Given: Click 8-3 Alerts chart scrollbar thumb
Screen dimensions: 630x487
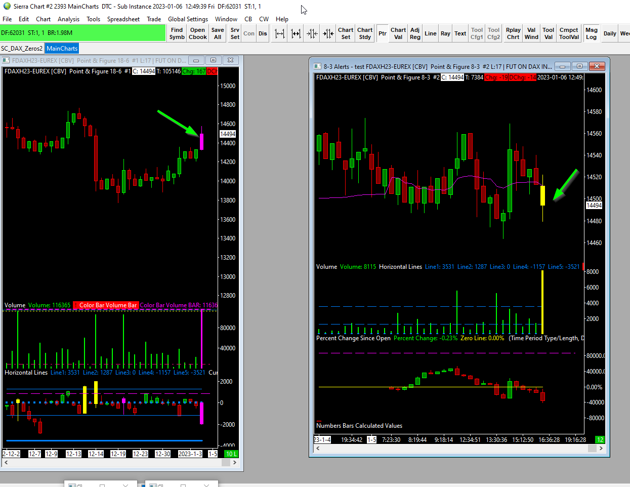Looking at the screenshot, I should [x=592, y=448].
